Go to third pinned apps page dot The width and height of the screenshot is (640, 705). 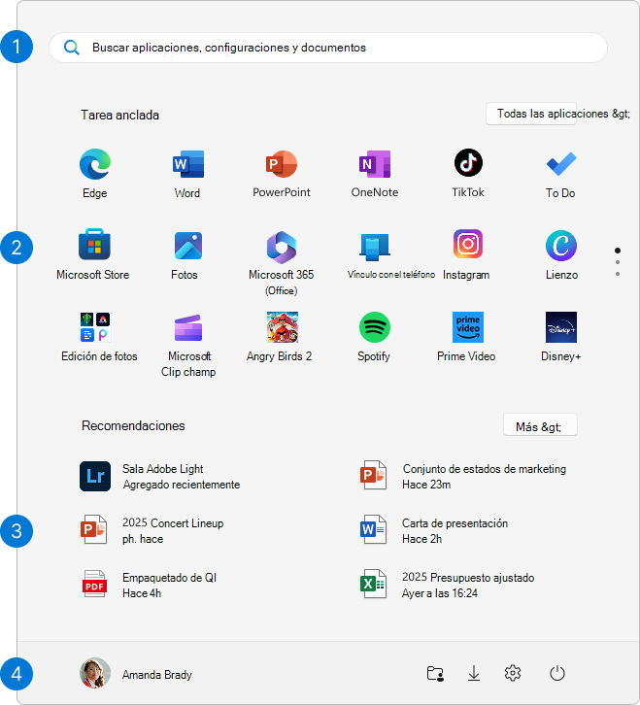click(618, 274)
